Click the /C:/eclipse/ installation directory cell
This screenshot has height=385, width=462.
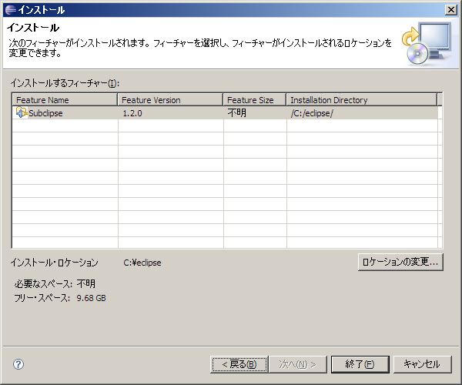[312, 113]
